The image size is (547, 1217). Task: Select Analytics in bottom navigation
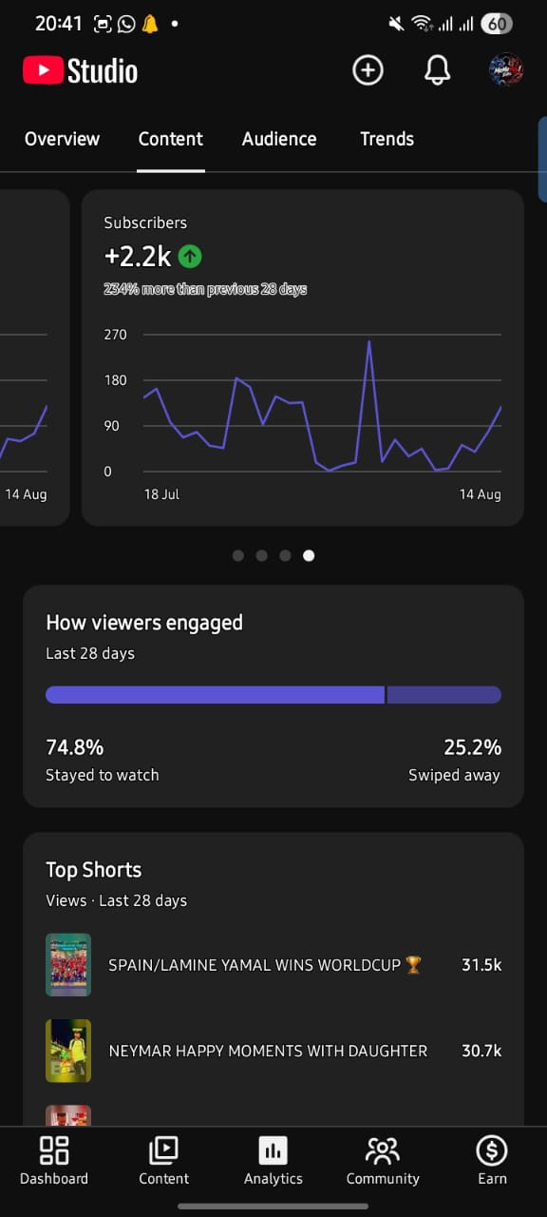pyautogui.click(x=273, y=1162)
